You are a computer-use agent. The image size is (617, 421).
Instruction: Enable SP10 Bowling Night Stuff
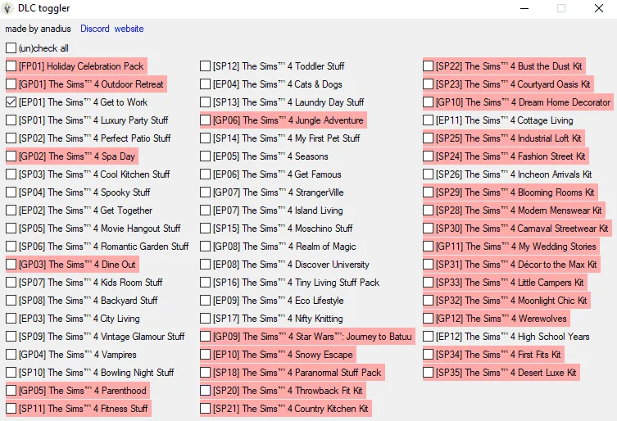11,373
